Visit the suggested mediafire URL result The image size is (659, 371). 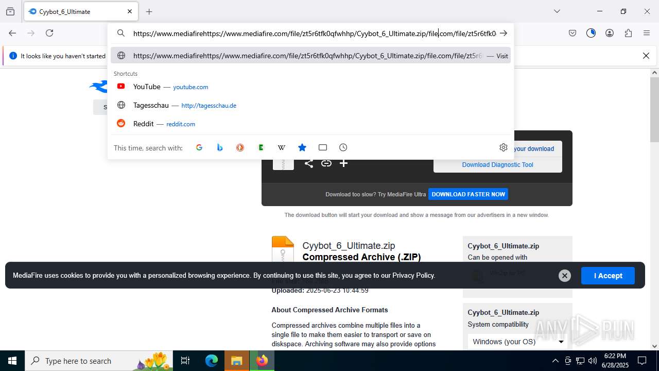pos(310,56)
